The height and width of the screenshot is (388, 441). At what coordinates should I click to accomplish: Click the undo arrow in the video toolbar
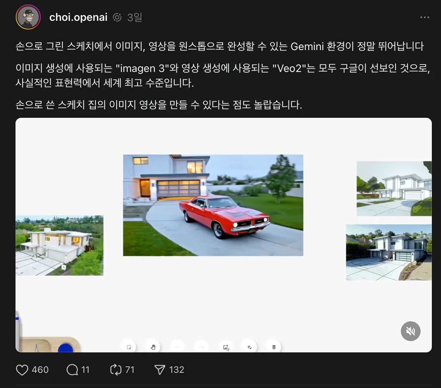(177, 347)
